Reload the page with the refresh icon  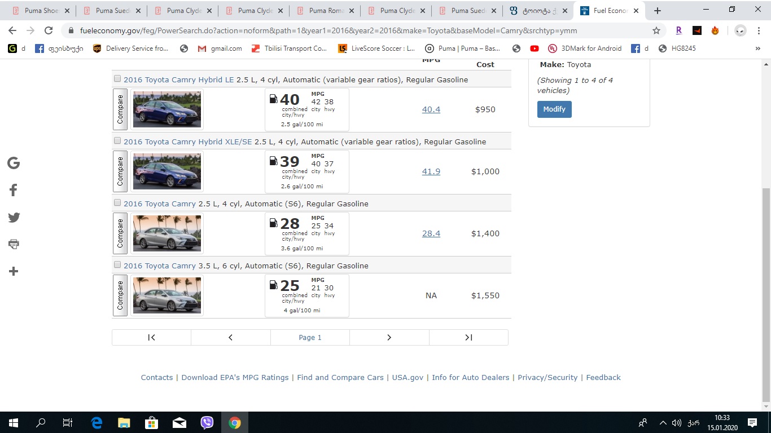point(49,31)
